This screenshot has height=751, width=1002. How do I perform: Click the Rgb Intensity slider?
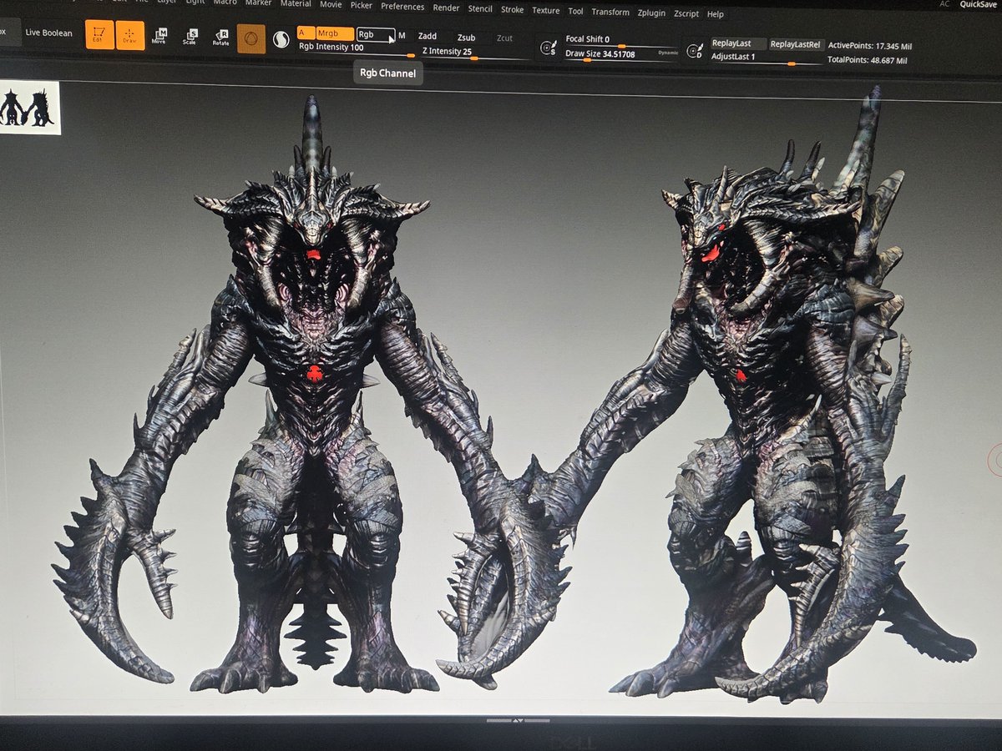tap(357, 48)
